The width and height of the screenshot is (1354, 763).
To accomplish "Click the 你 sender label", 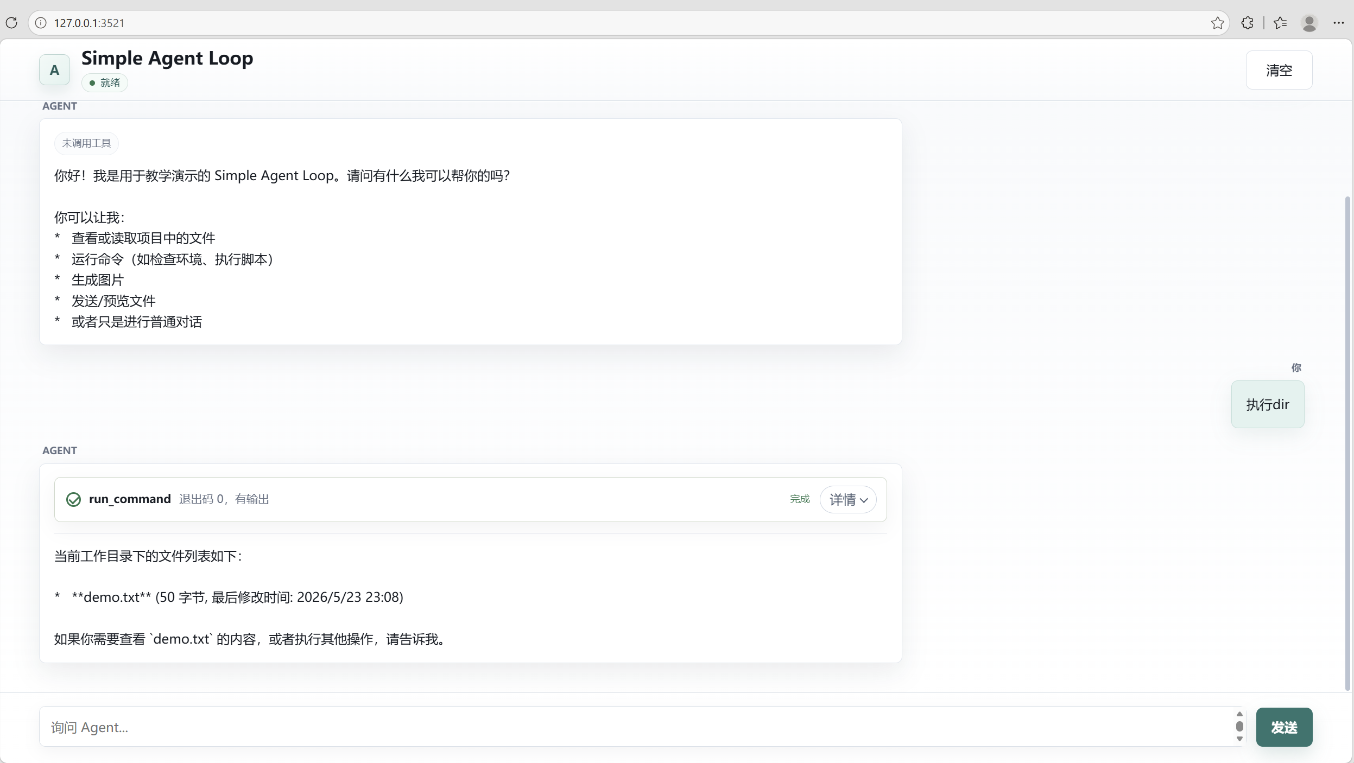I will click(1296, 368).
